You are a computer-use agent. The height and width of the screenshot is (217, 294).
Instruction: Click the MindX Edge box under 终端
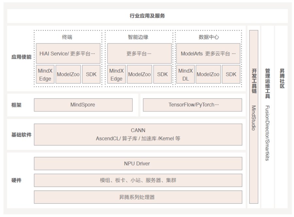point(45,74)
